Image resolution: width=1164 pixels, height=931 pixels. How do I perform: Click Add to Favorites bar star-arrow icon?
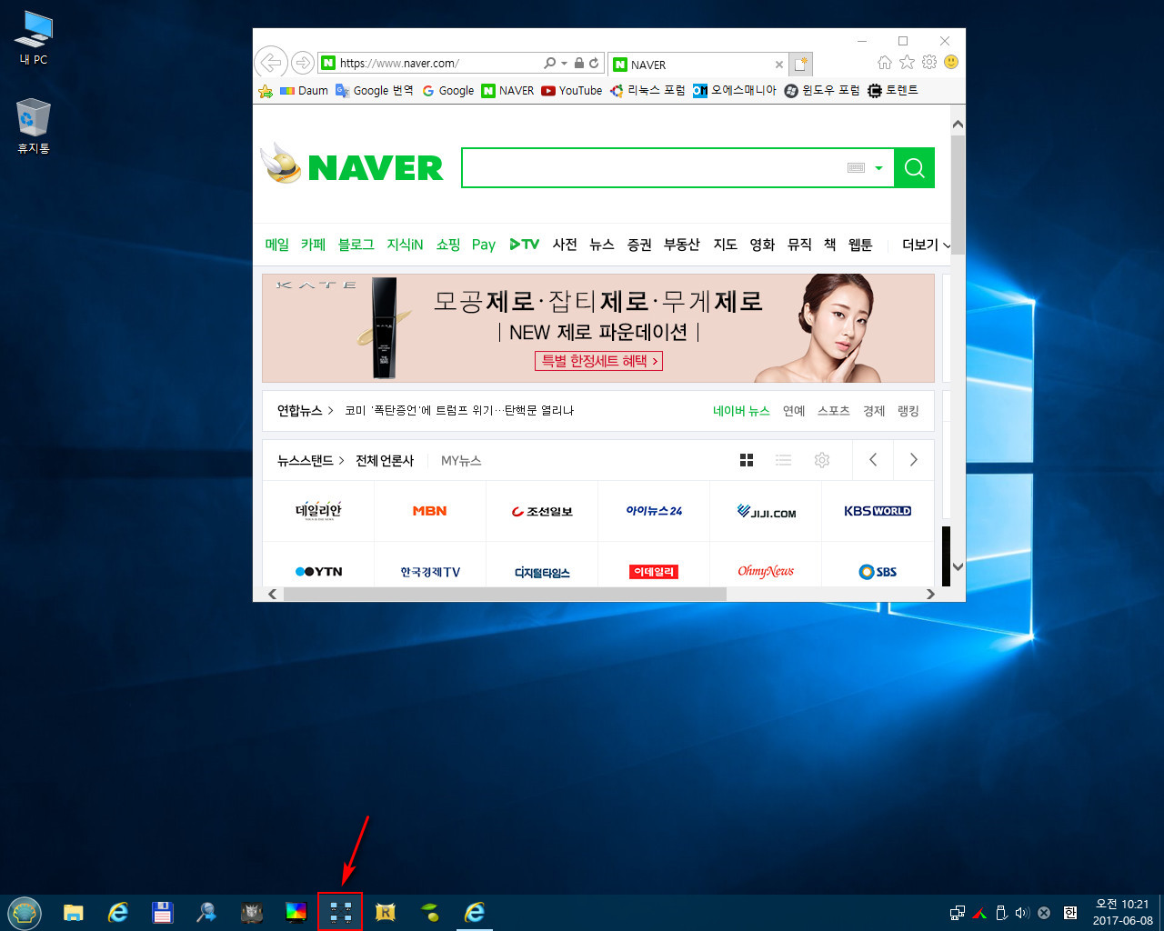click(265, 91)
